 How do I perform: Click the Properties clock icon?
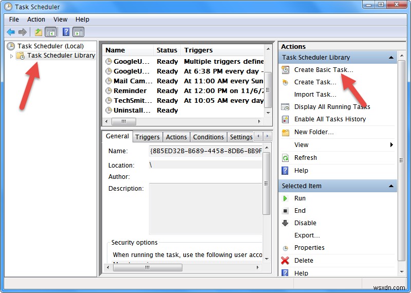286,248
